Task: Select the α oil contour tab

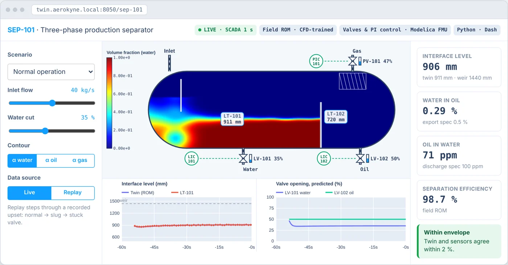Action: pyautogui.click(x=51, y=160)
